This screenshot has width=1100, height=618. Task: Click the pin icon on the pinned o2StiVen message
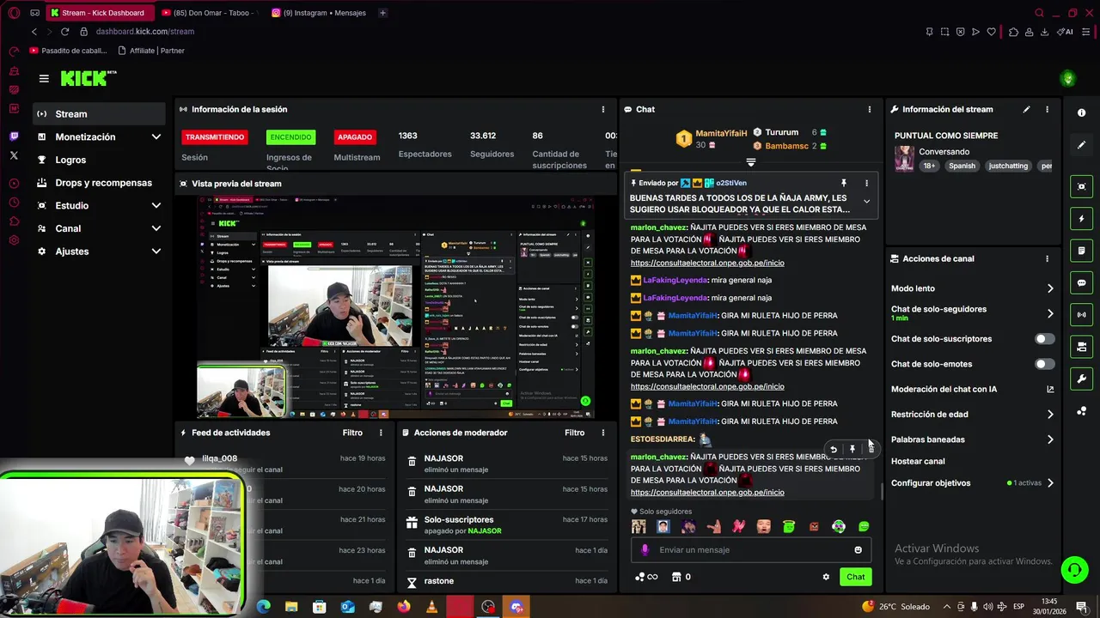click(x=844, y=183)
